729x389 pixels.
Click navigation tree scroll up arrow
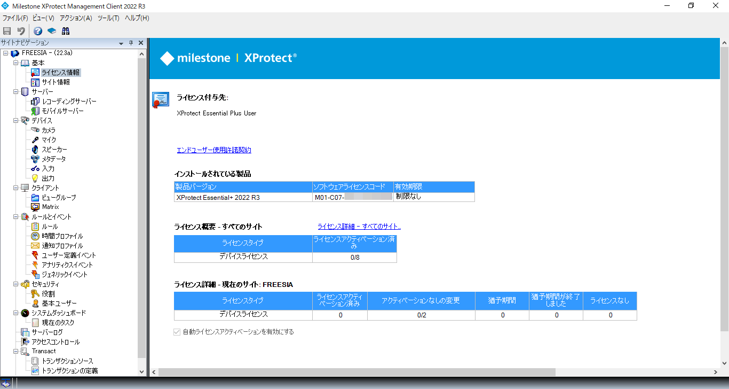point(141,53)
